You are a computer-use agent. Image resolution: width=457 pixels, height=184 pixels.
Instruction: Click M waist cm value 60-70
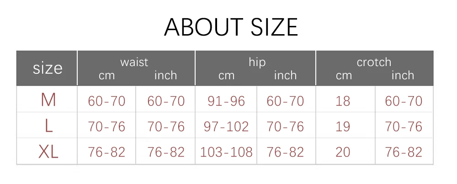[x=106, y=101]
